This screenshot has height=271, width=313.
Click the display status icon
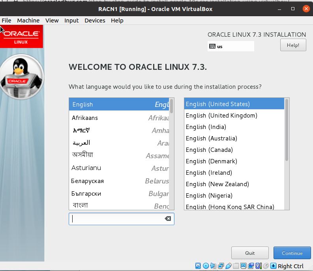pos(243,266)
